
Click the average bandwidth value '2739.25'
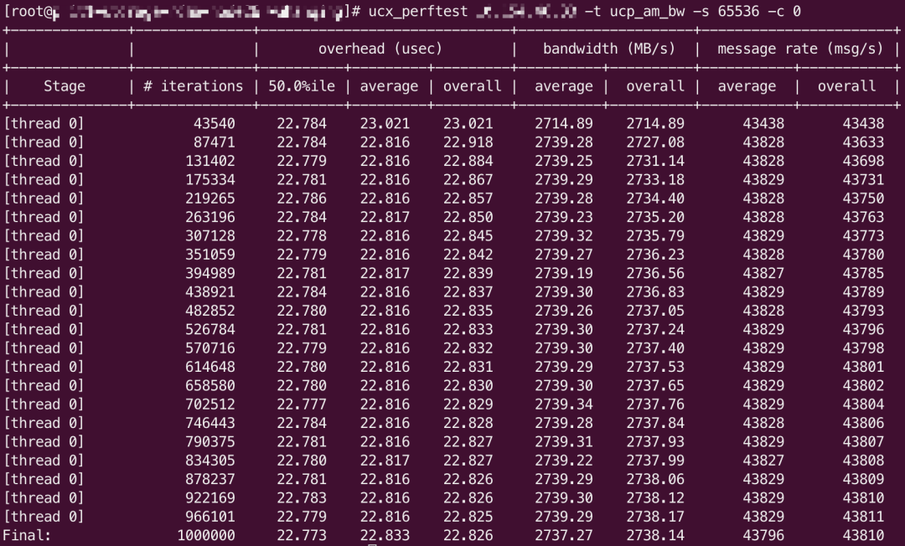[564, 161]
